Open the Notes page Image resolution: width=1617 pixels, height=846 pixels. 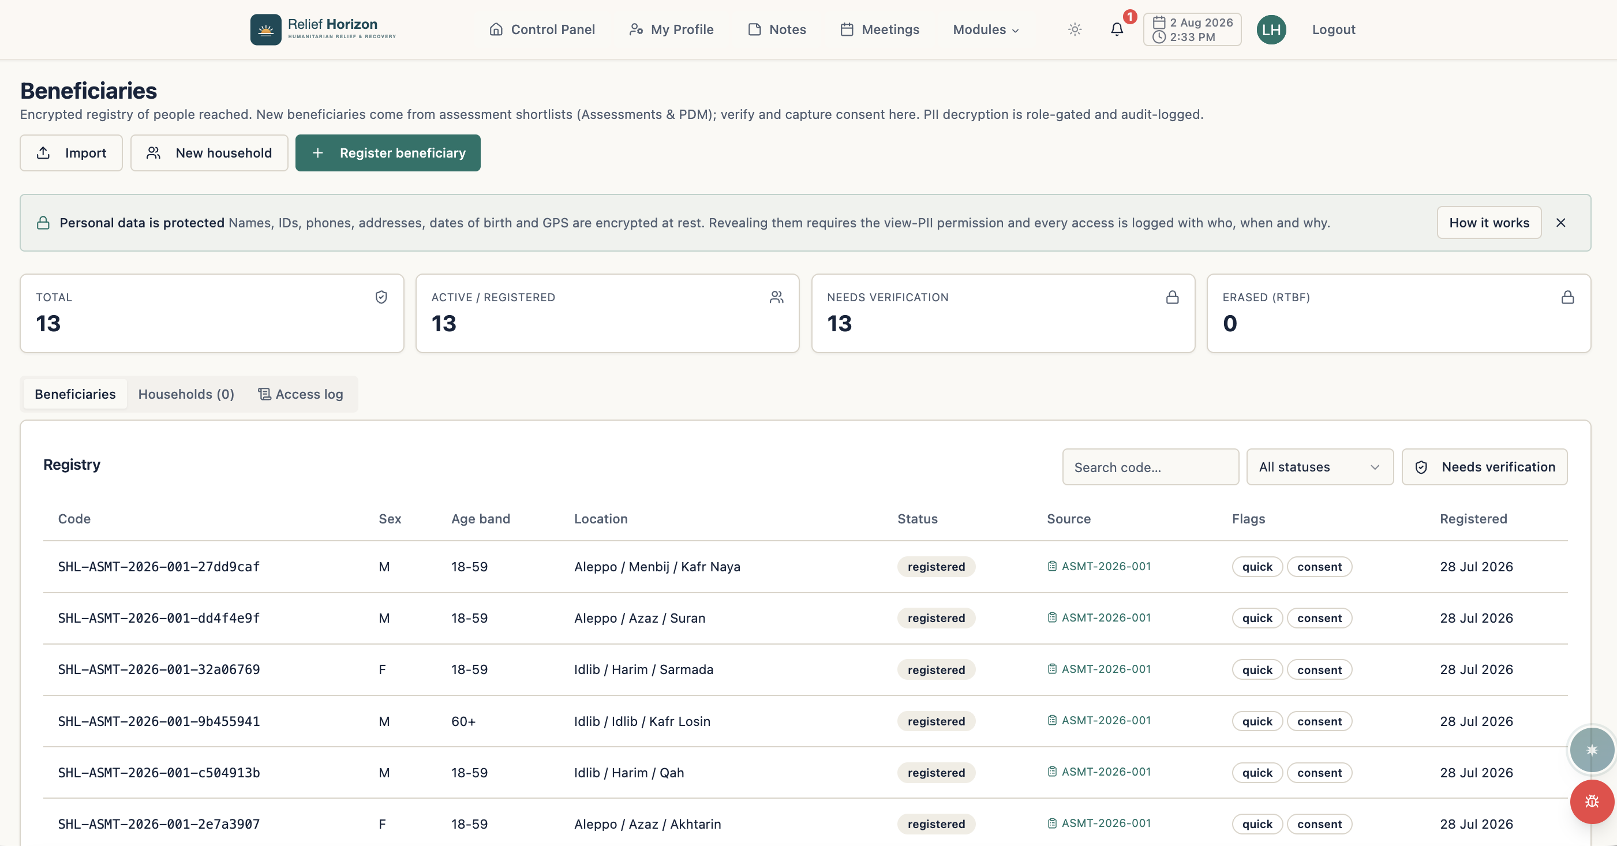click(x=777, y=29)
